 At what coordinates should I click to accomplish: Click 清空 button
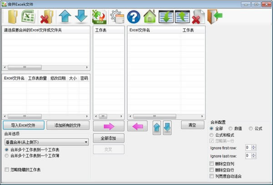coord(192,125)
